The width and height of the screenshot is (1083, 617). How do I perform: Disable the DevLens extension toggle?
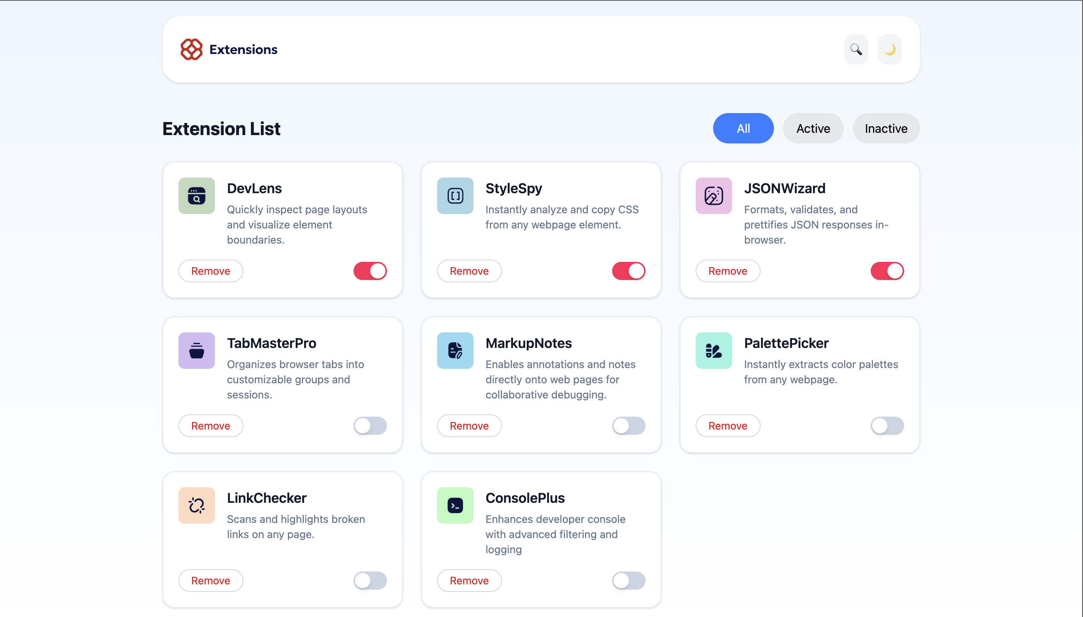pos(370,271)
